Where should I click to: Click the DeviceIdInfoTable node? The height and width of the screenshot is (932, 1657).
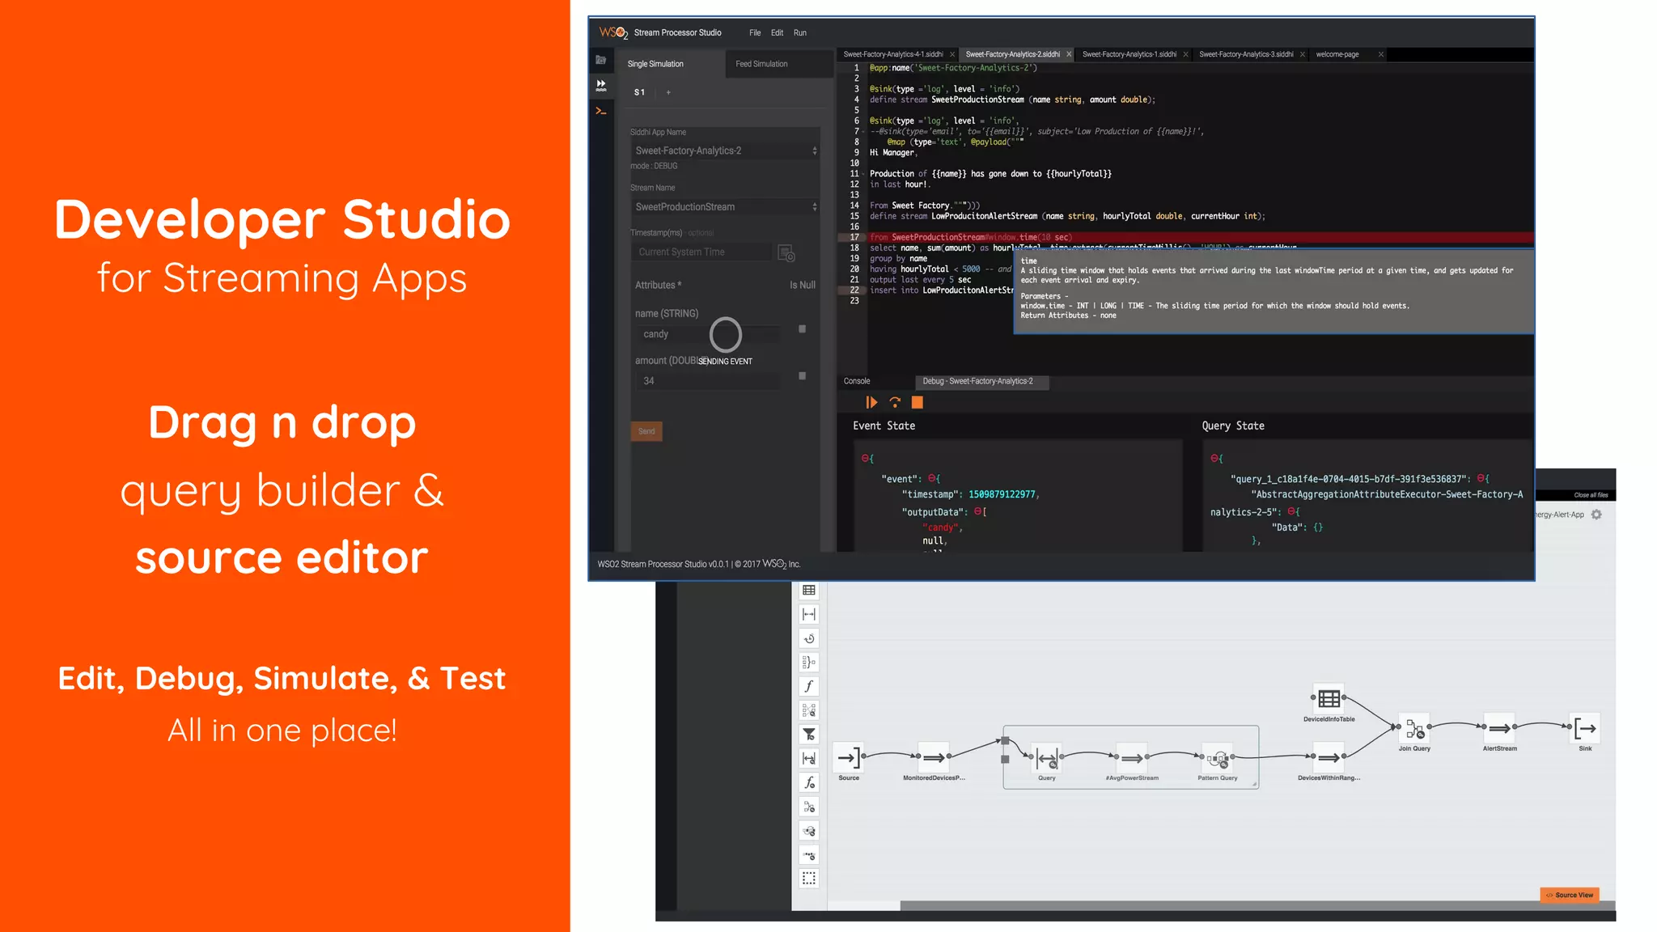click(x=1329, y=698)
